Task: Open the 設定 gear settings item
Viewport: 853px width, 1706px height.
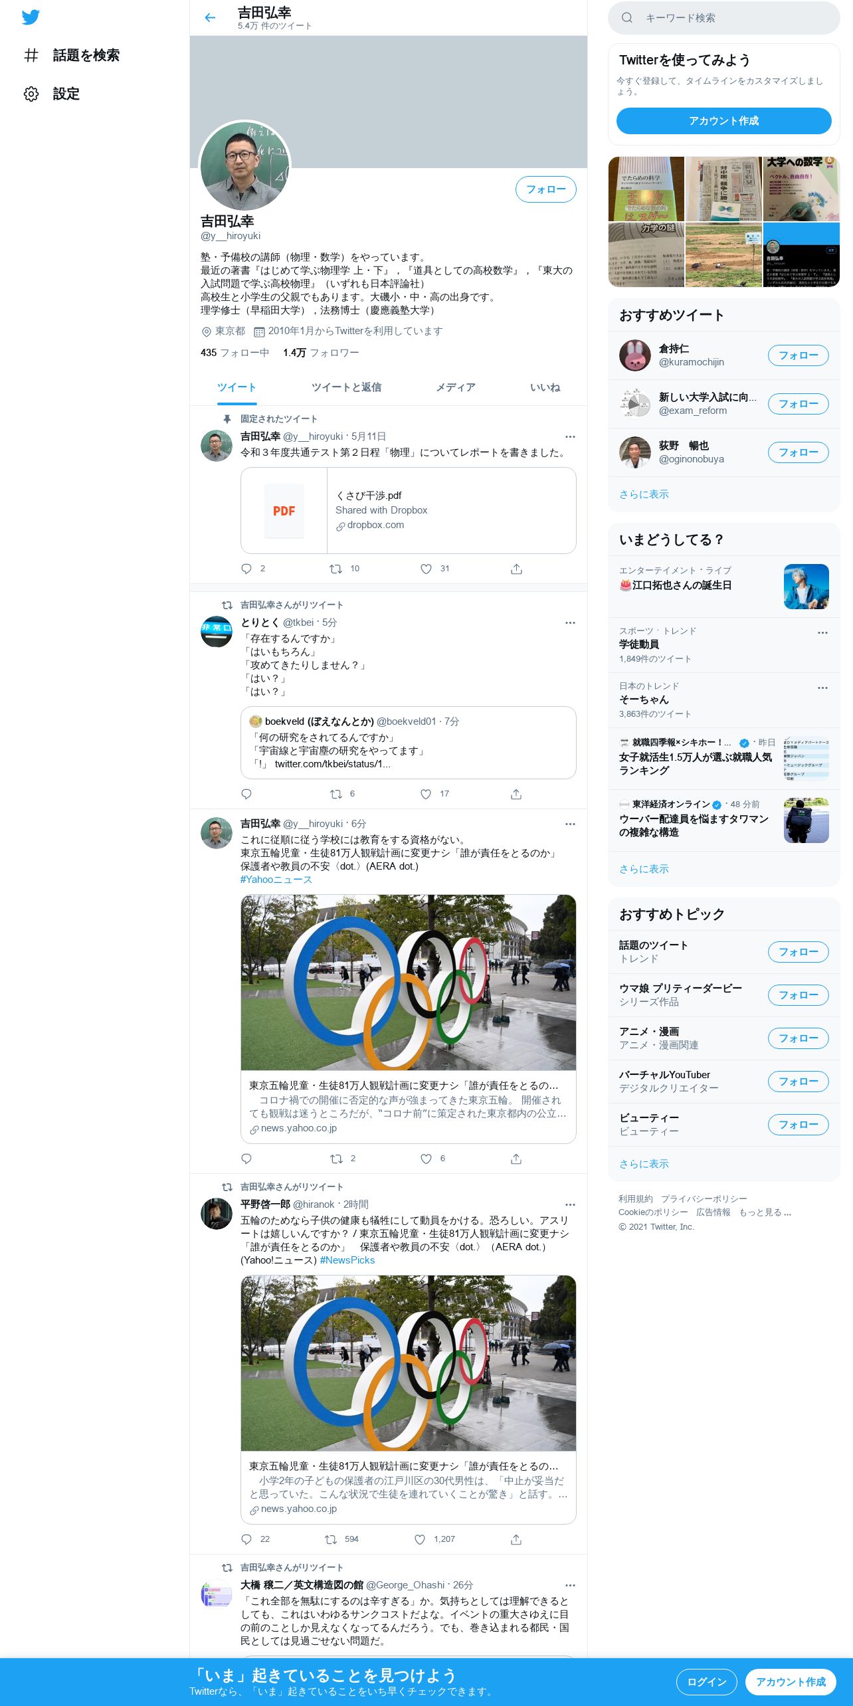Action: pyautogui.click(x=52, y=94)
